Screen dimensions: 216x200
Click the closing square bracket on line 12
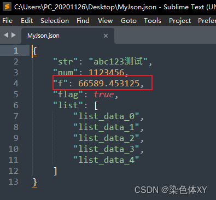[x=55, y=171]
